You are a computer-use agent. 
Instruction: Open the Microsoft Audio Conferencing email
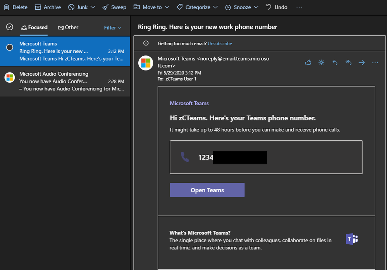point(65,81)
